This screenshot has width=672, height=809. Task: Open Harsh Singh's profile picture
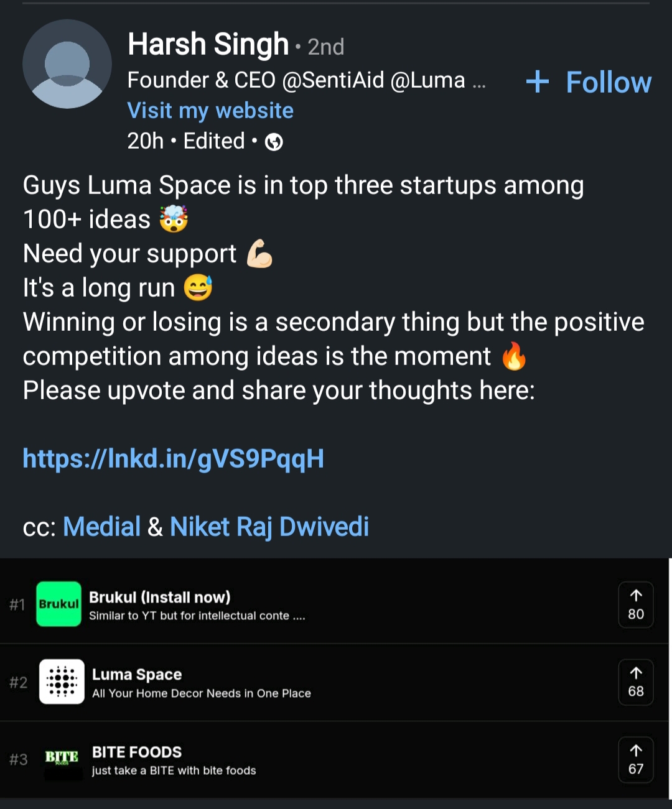pos(67,64)
